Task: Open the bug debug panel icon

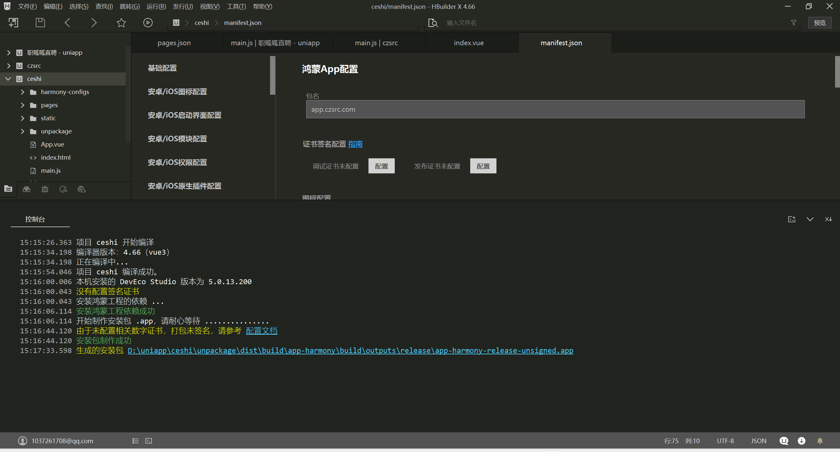Action: [45, 189]
